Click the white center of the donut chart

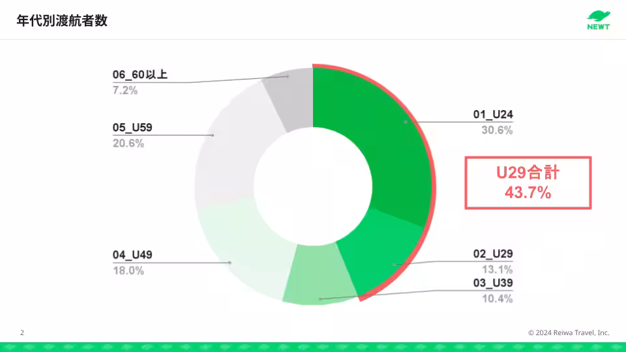(313, 184)
